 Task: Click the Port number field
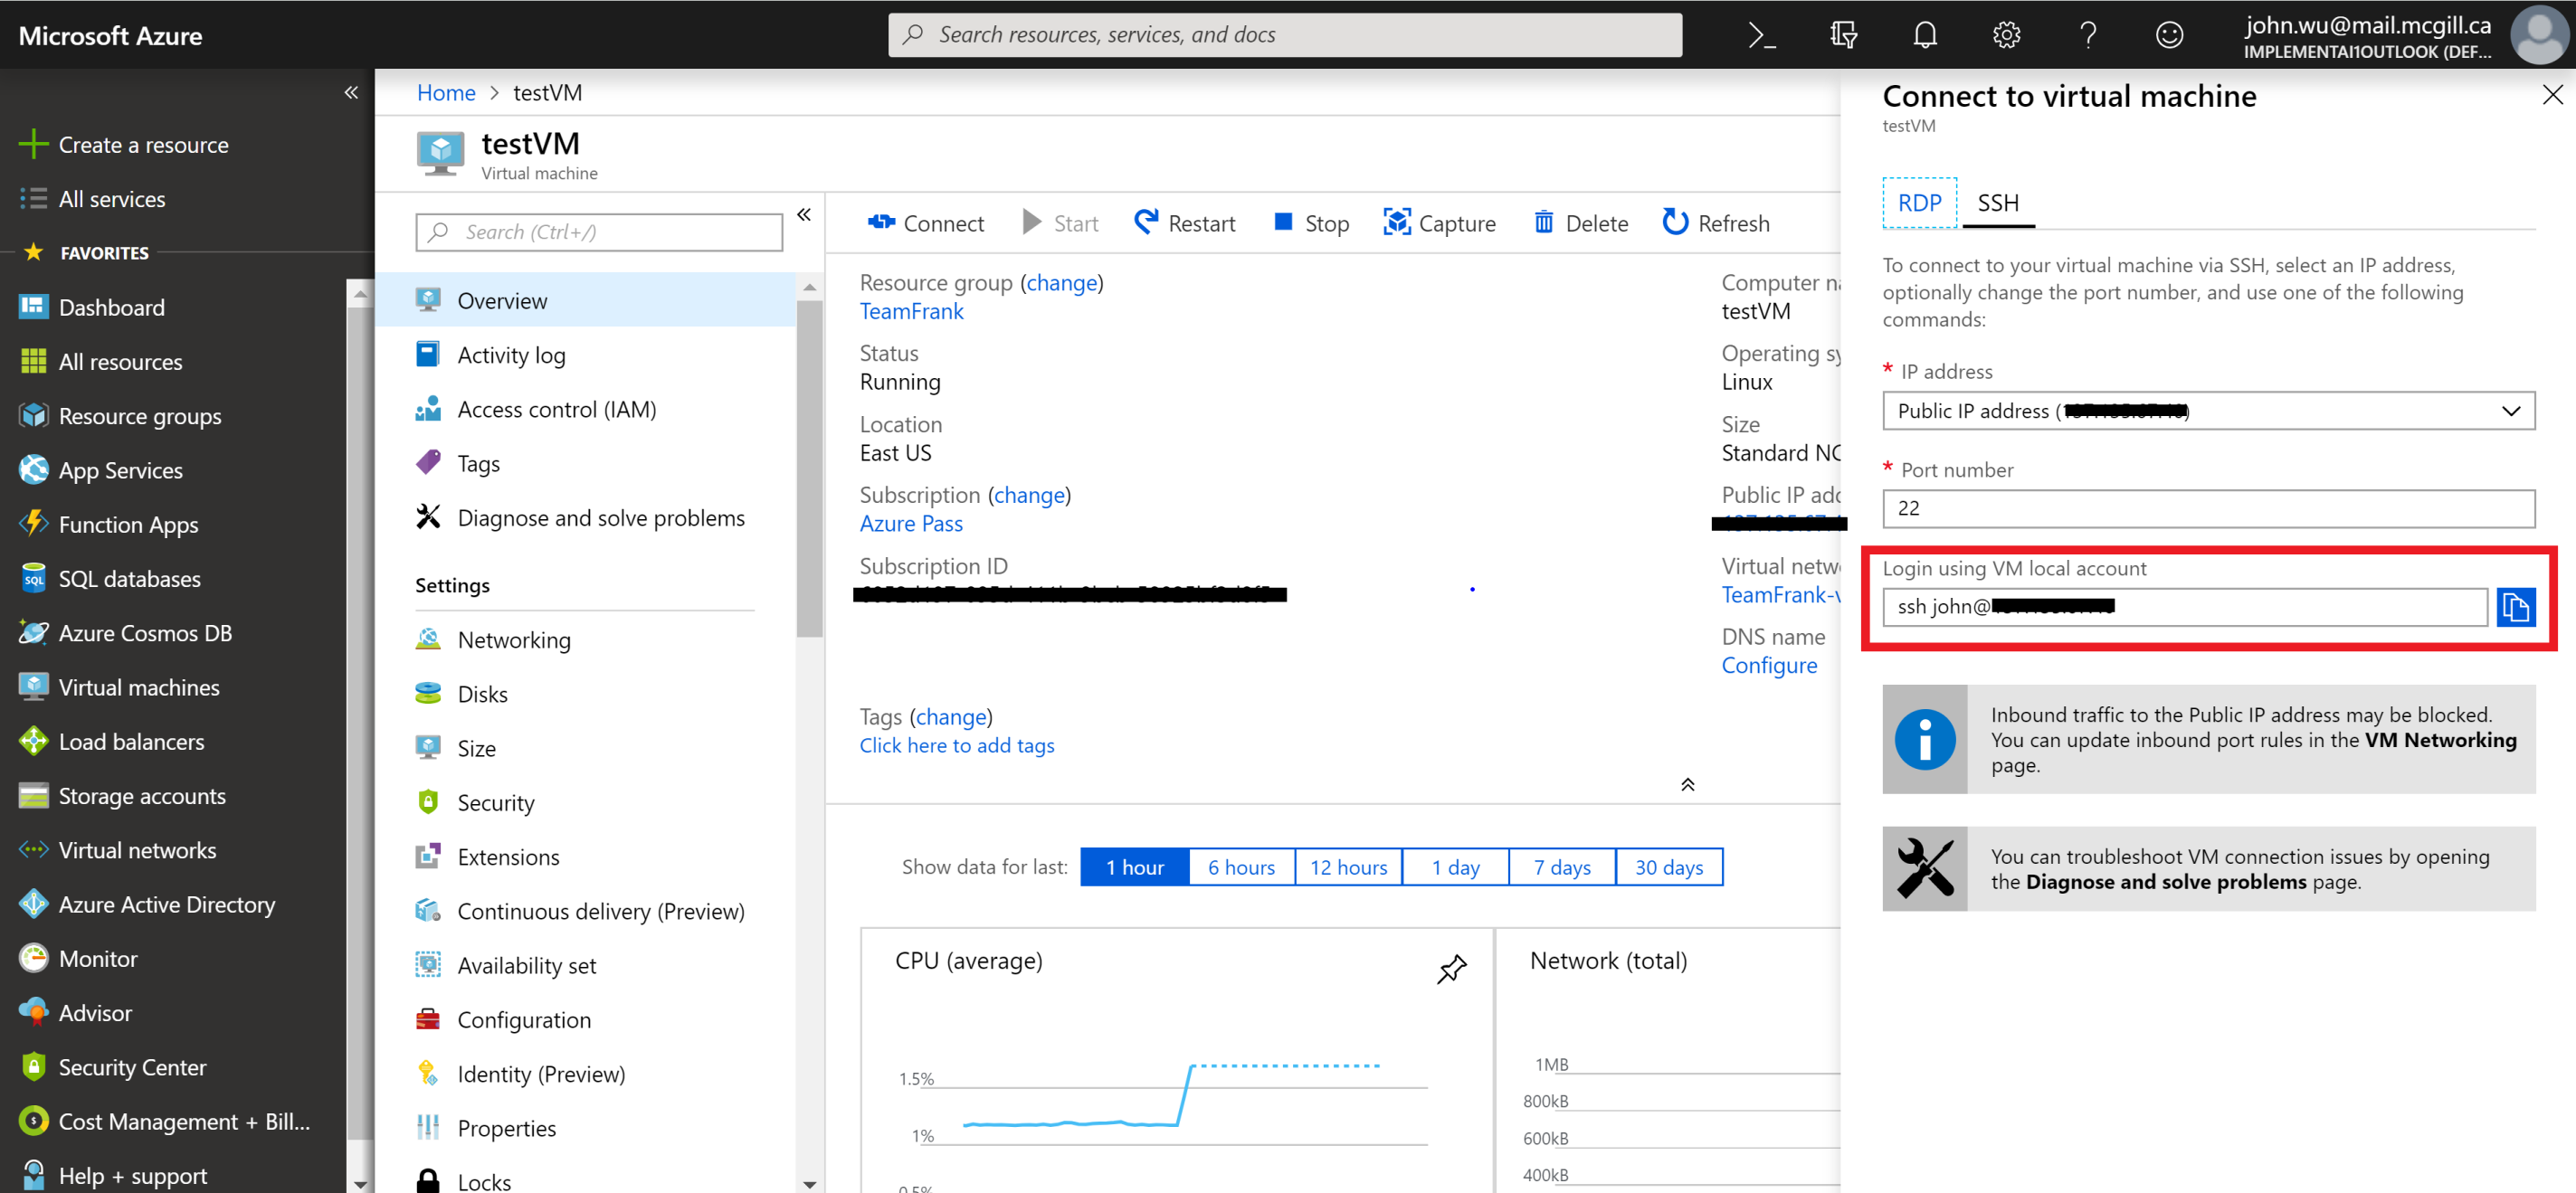tap(2209, 508)
